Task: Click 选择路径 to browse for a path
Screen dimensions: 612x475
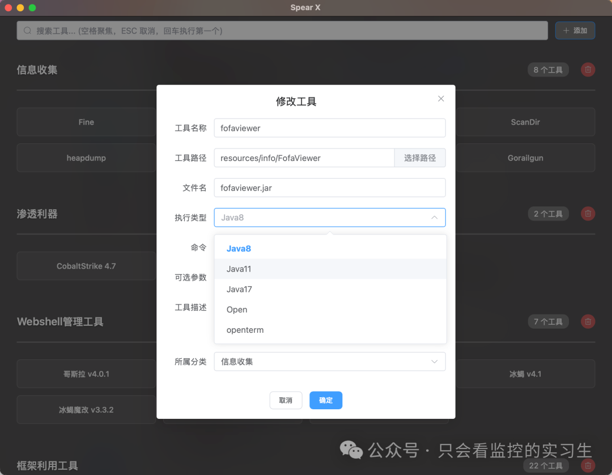Action: [x=420, y=158]
